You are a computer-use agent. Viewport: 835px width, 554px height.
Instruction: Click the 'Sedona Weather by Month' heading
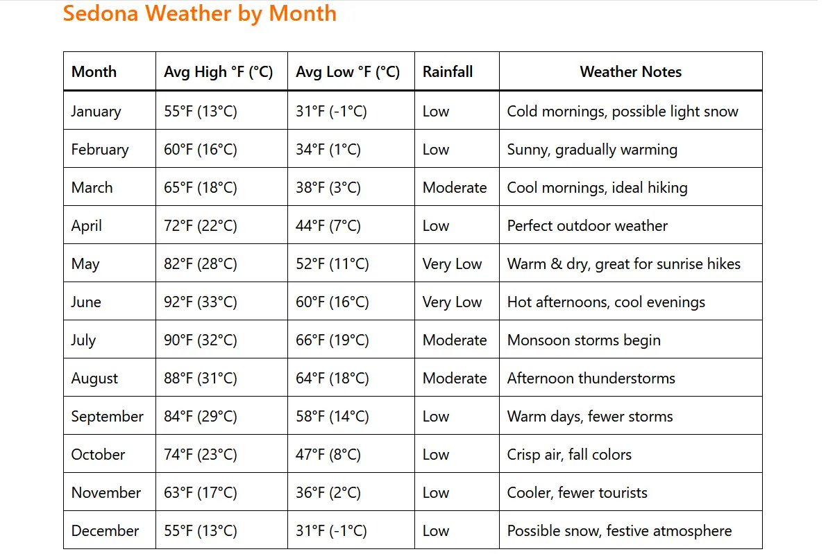(199, 13)
